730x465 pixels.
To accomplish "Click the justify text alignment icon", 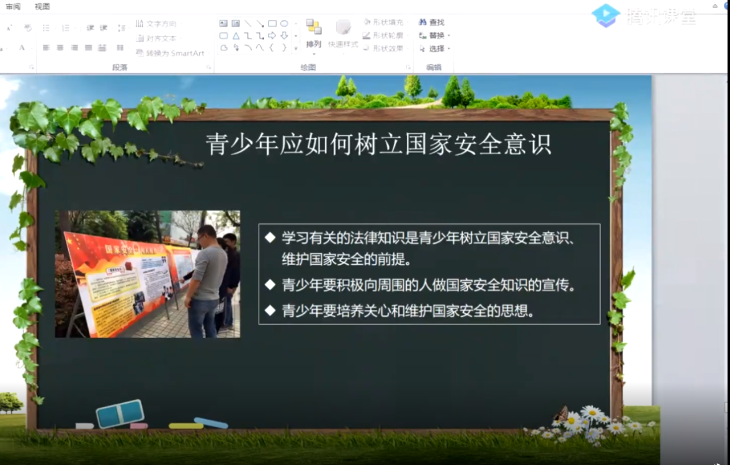I will coord(88,48).
